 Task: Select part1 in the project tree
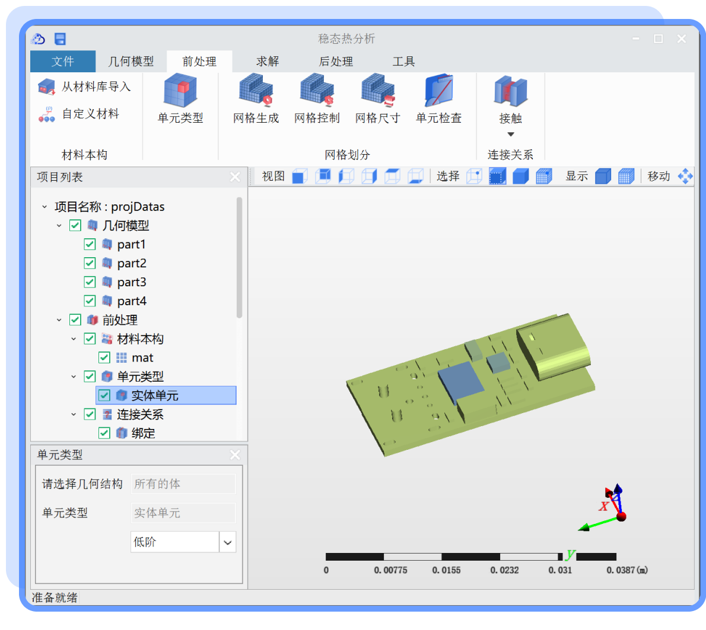point(131,244)
